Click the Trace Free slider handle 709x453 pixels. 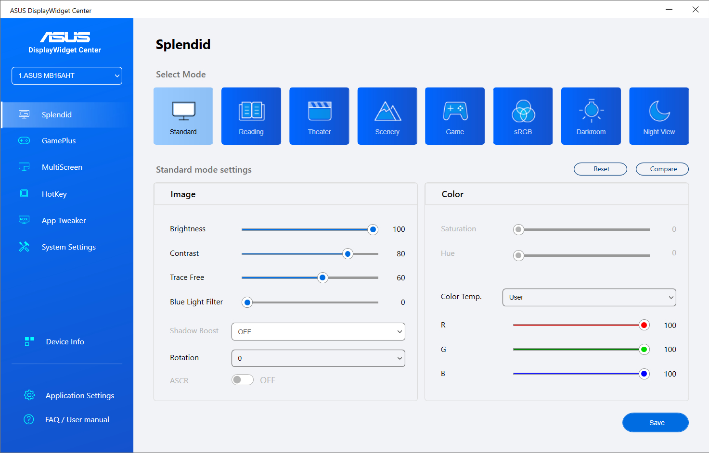(322, 277)
